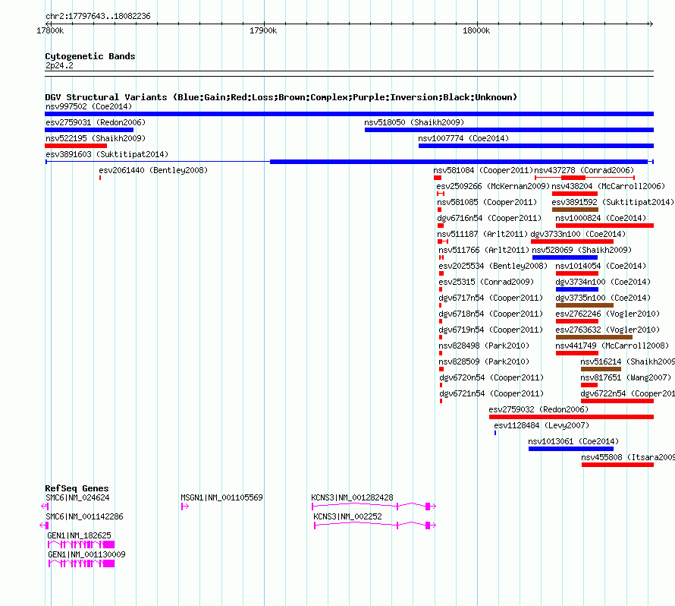Click the nsv1014054 (Coe2014) label
675x606 pixels.
[601, 266]
